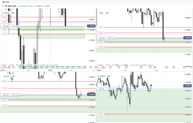
Task: Change the Mid price type on 4 Hours chart
Action: click(x=13, y=76)
